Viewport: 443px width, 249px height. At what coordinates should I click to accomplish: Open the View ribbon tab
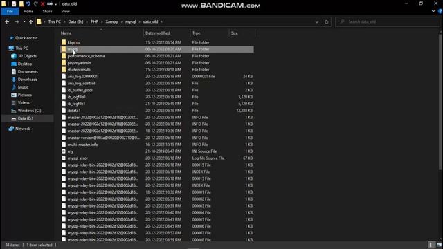65,12
